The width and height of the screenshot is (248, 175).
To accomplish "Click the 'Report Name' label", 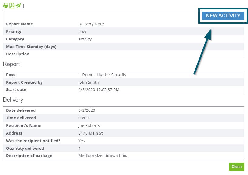I will [19, 24].
